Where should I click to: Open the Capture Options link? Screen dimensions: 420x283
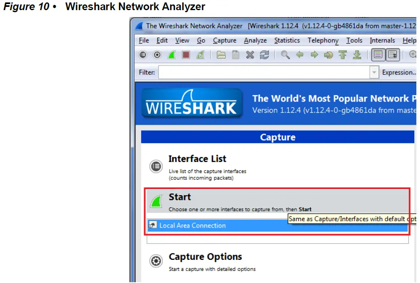205,257
